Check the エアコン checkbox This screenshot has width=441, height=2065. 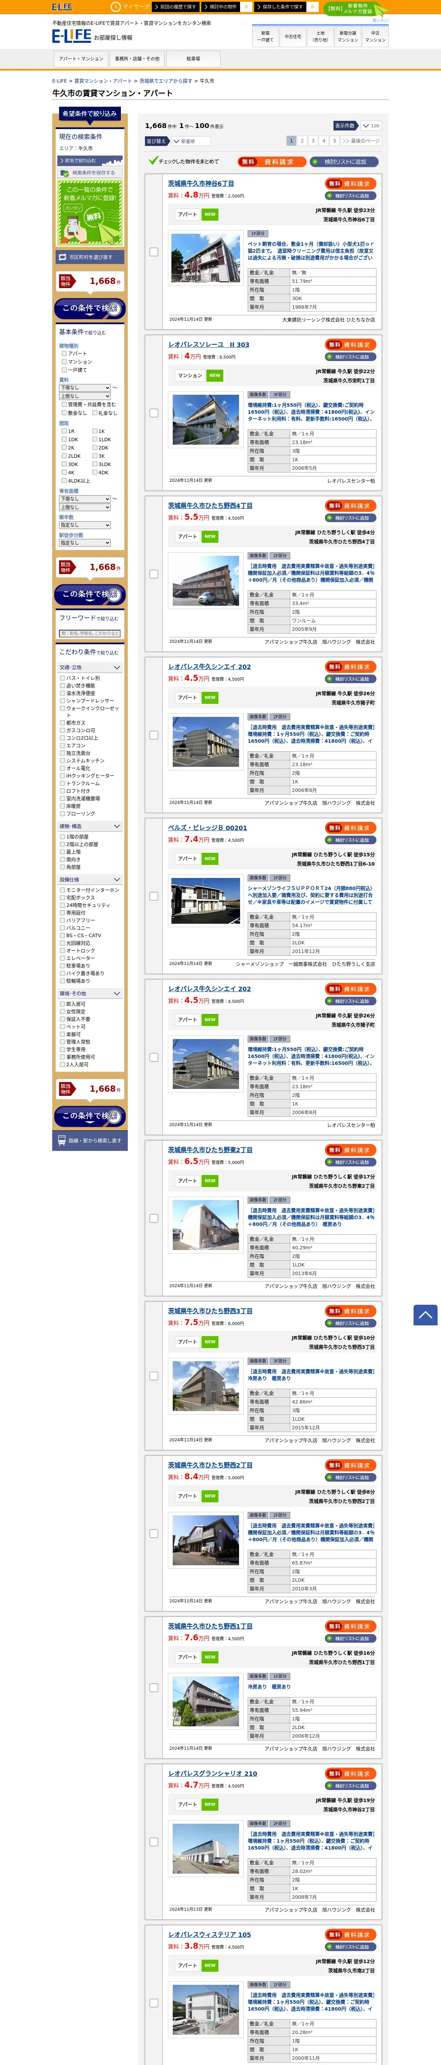pyautogui.click(x=63, y=745)
